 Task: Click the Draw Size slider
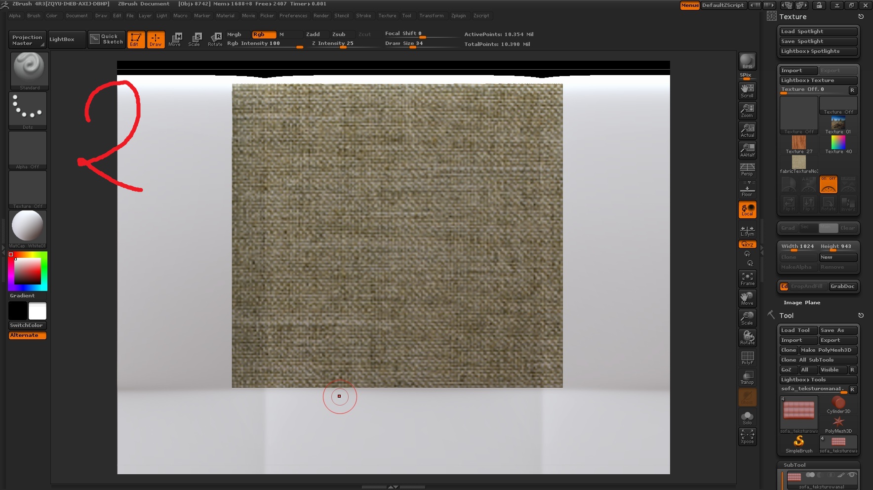tap(422, 44)
